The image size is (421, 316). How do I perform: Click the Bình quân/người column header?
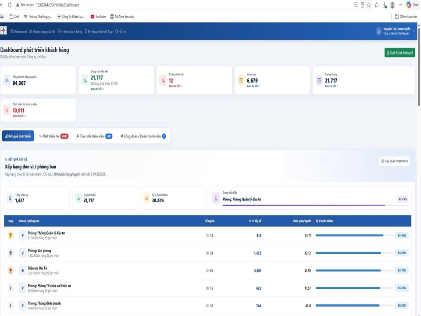coord(302,221)
